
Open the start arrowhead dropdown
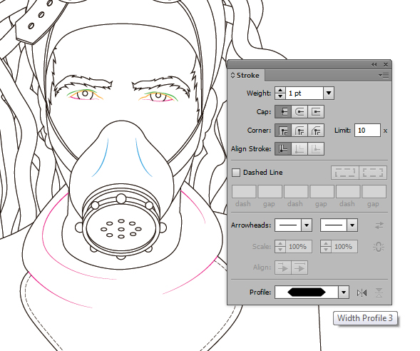point(307,225)
